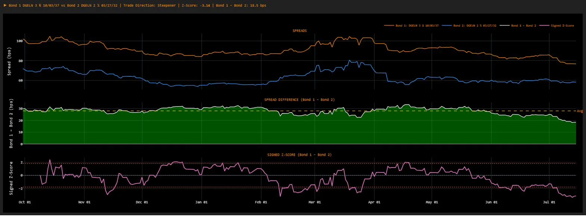Toggle Bond 2 DGELN 03/27/32 legend trace
Viewport: 586px width, 219px height.
pos(475,26)
